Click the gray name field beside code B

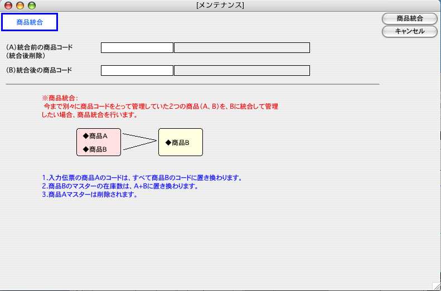point(242,71)
